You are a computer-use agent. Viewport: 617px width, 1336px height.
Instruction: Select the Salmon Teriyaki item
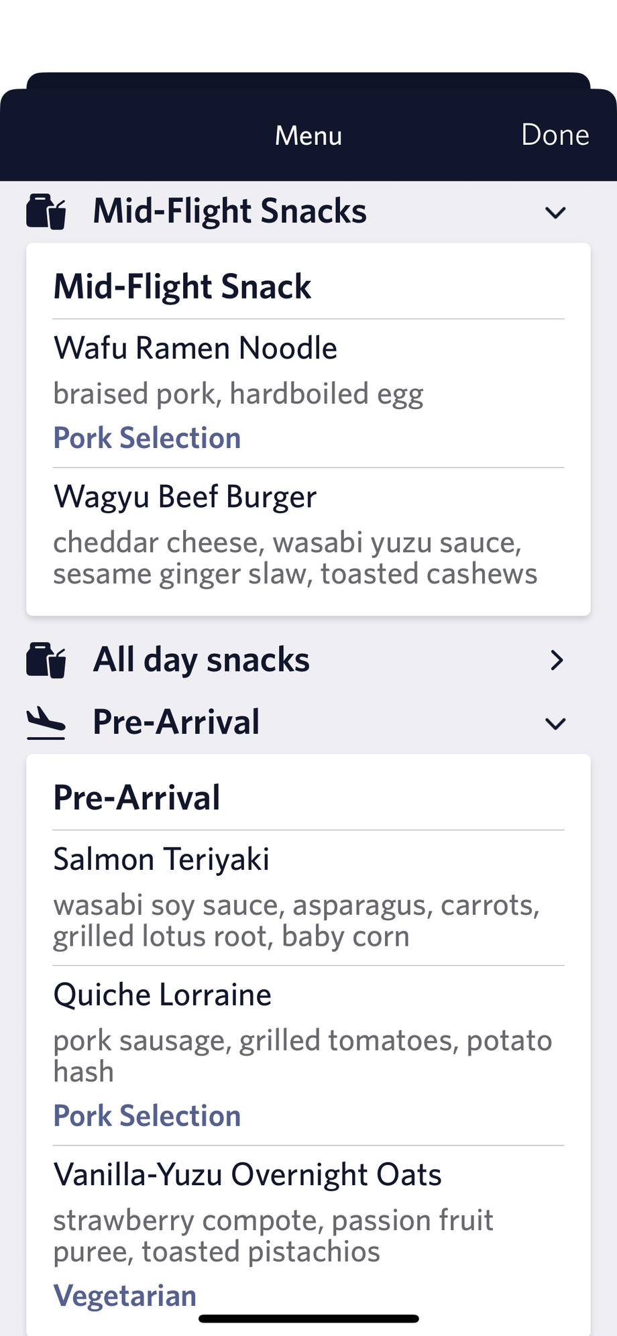(x=308, y=897)
